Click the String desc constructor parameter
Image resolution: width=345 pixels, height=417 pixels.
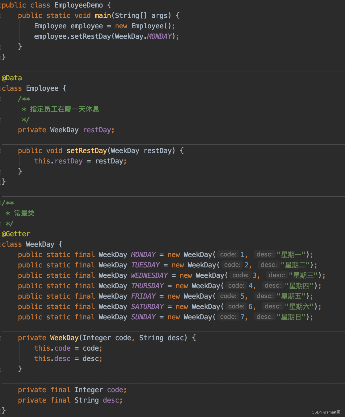tap(163, 338)
